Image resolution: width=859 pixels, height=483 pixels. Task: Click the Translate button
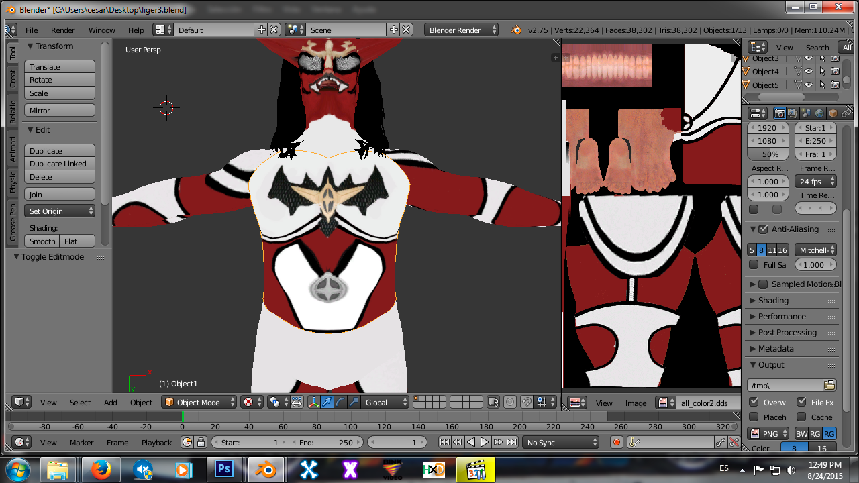[x=60, y=66]
